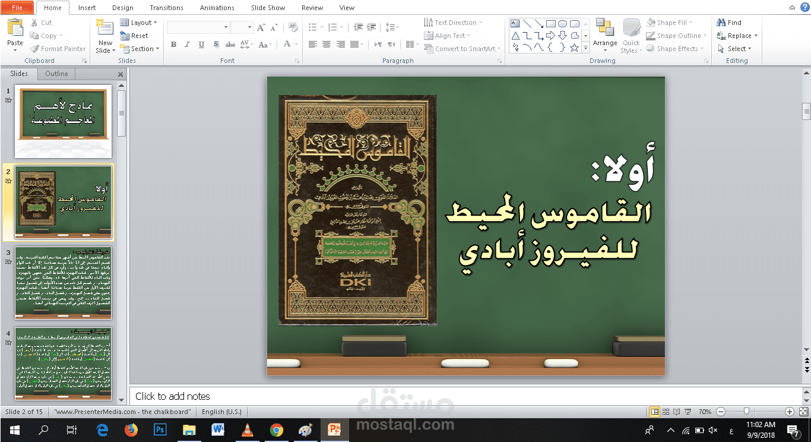811x442 pixels.
Task: Open the Select dropdown
Action: point(734,49)
